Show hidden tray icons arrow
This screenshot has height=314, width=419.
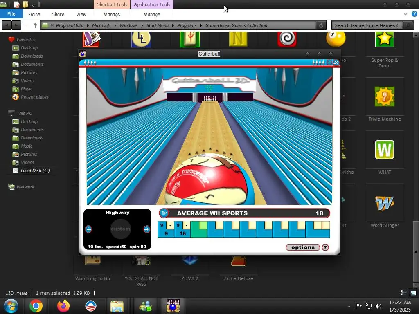349,306
